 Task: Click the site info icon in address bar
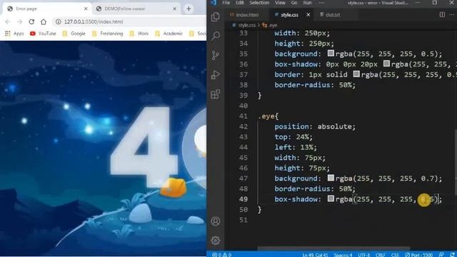point(59,22)
